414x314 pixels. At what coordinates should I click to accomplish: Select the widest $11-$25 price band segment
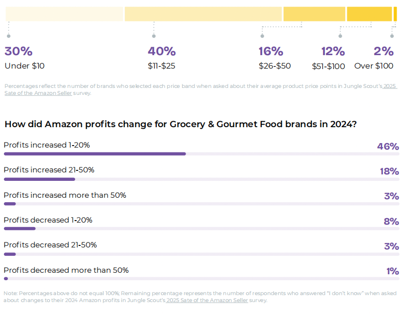pos(203,14)
